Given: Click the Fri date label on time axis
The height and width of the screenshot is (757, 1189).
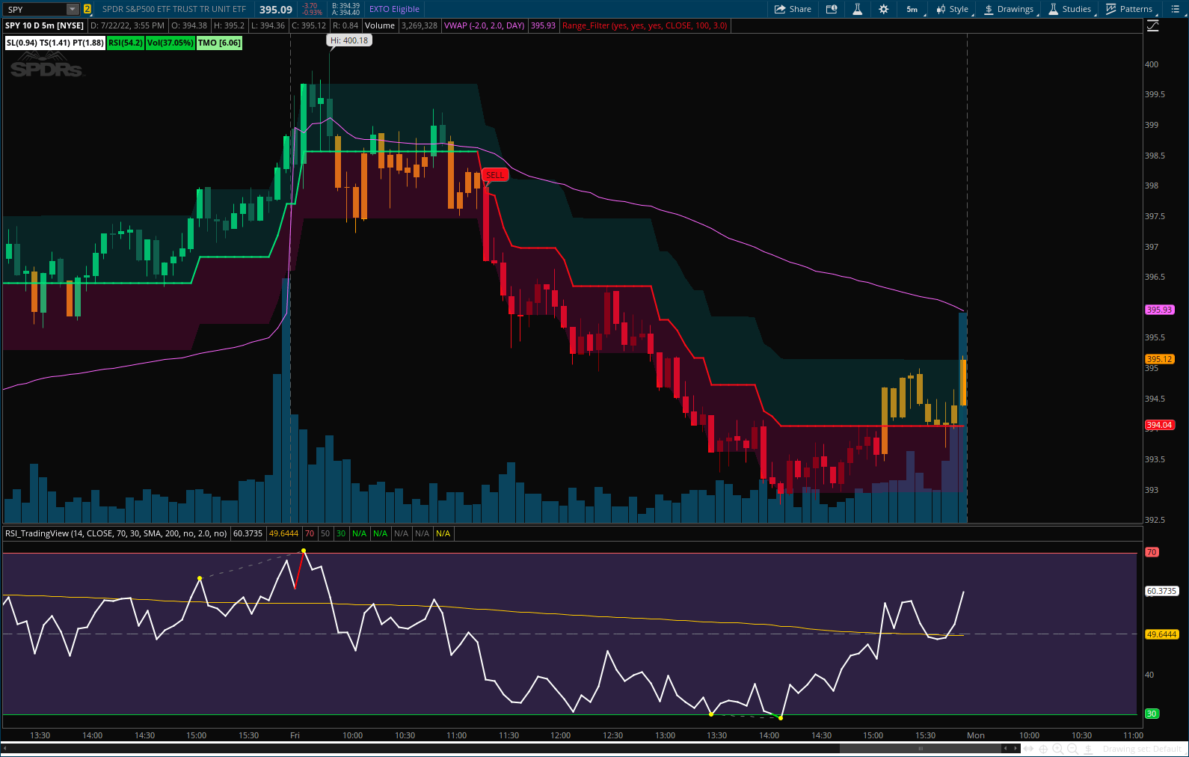Looking at the screenshot, I should coord(295,735).
